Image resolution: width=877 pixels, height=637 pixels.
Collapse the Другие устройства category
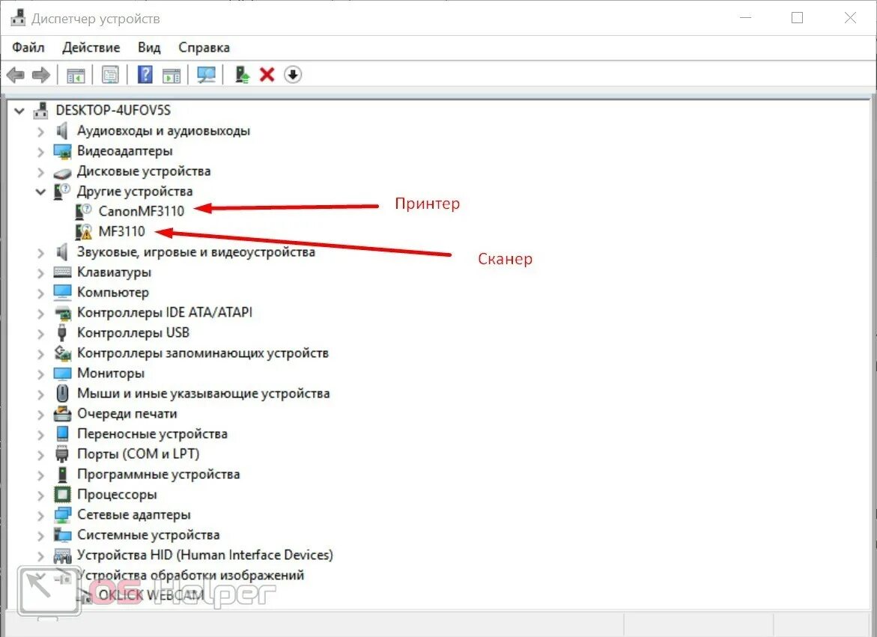pos(40,192)
